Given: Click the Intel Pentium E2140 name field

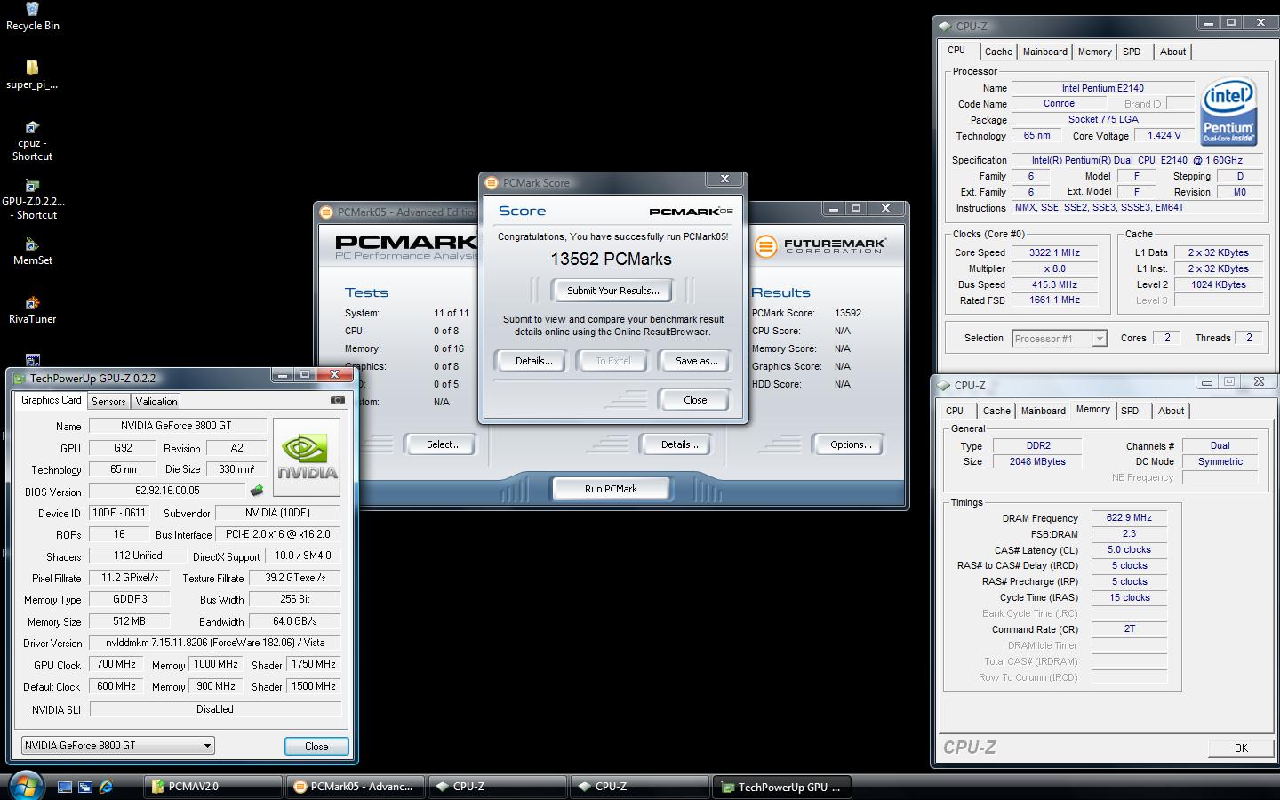Looking at the screenshot, I should (x=1102, y=88).
